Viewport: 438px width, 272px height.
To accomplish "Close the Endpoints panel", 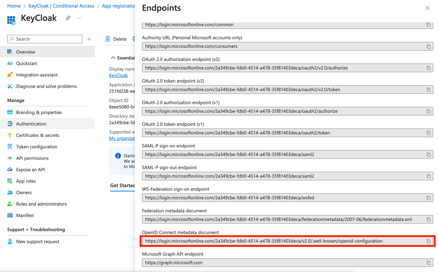I will [x=427, y=8].
